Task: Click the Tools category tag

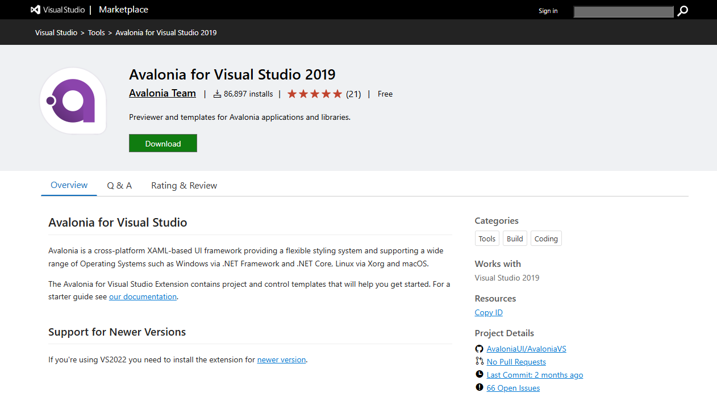Action: (487, 239)
